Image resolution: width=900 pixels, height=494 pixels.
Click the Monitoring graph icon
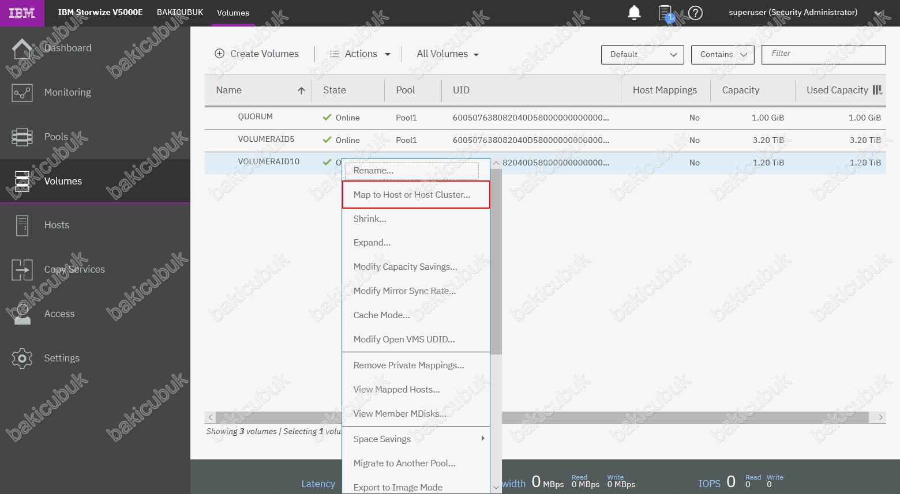[22, 92]
